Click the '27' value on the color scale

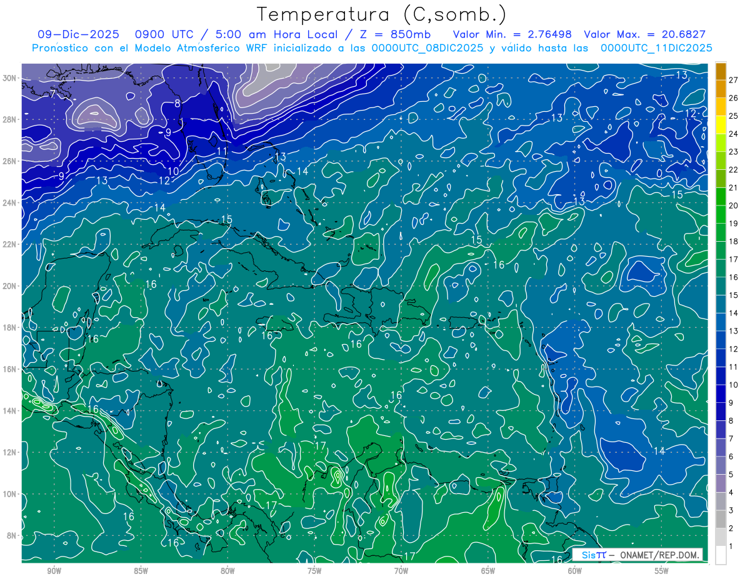pos(733,80)
